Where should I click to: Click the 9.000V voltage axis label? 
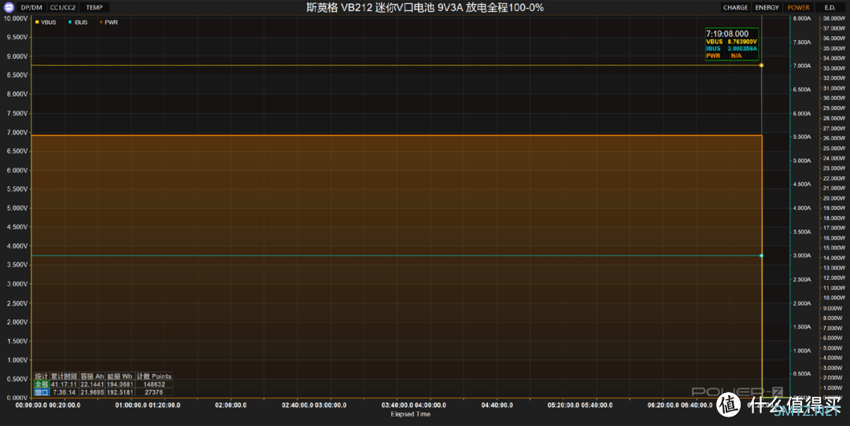coord(17,57)
